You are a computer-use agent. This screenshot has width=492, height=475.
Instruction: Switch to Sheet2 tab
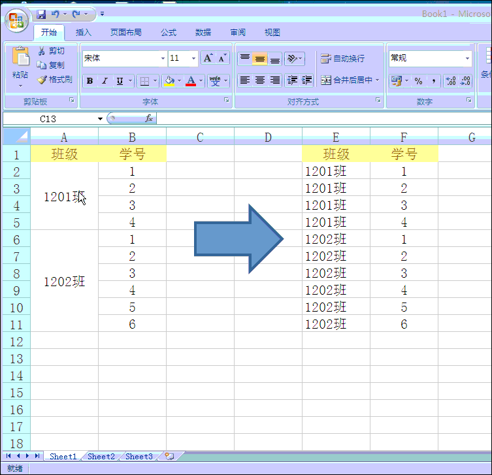(x=101, y=457)
